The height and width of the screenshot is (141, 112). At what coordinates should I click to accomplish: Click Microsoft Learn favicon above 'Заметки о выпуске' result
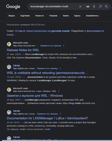[x=9, y=90]
